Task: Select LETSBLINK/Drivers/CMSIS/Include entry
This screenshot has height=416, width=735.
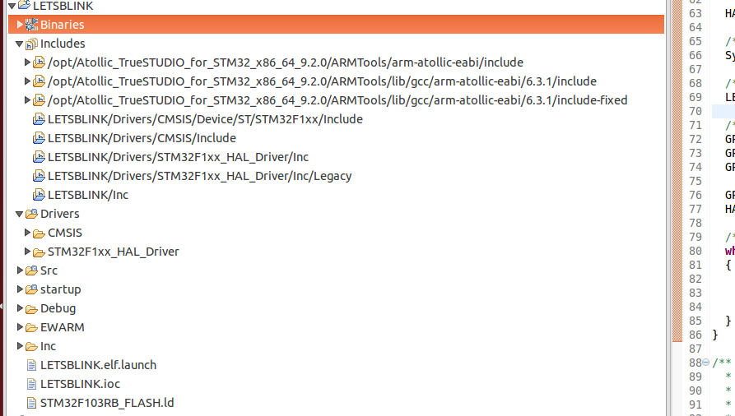Action: pyautogui.click(x=142, y=138)
